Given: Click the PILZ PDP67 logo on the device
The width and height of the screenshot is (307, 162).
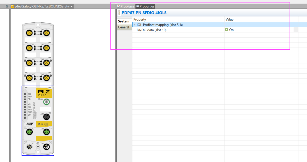Looking at the screenshot, I should pos(44,93).
